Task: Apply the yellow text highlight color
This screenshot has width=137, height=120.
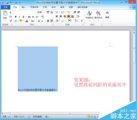Action: pos(21,21)
